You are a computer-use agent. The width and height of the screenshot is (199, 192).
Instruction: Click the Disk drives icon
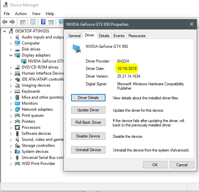[17, 50]
